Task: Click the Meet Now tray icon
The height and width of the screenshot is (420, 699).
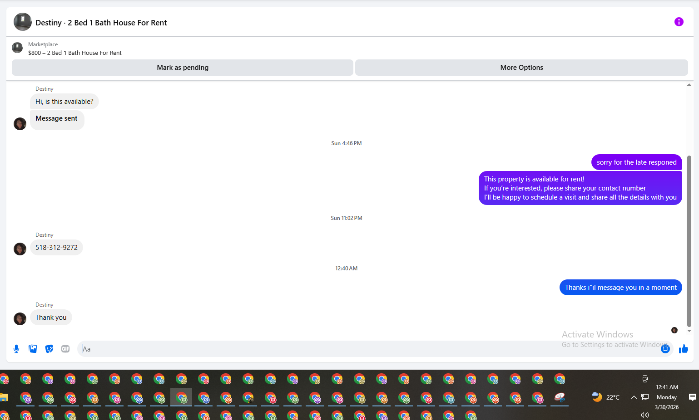Action: (x=645, y=379)
